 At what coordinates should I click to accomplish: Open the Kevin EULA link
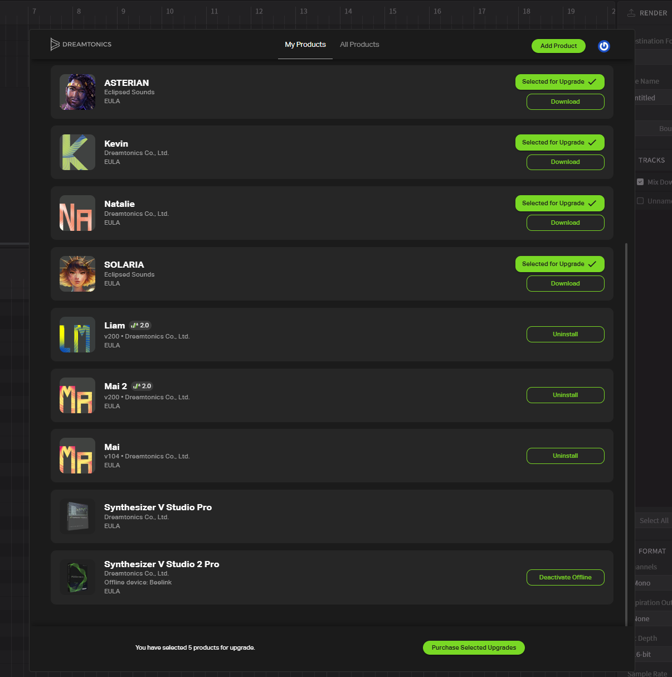112,162
